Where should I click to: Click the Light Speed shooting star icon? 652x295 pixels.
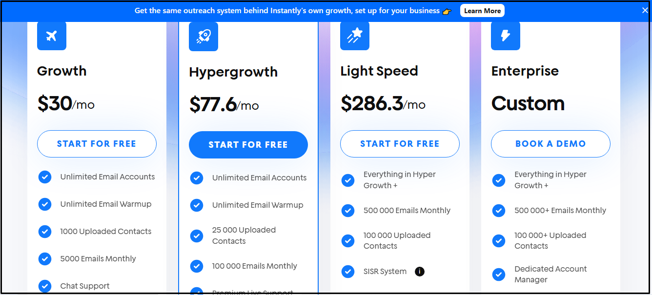[x=355, y=36]
